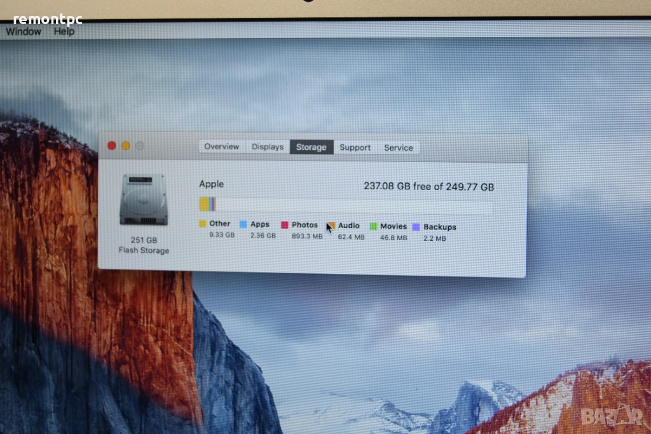Click the 'Backups' legend label

pos(440,227)
